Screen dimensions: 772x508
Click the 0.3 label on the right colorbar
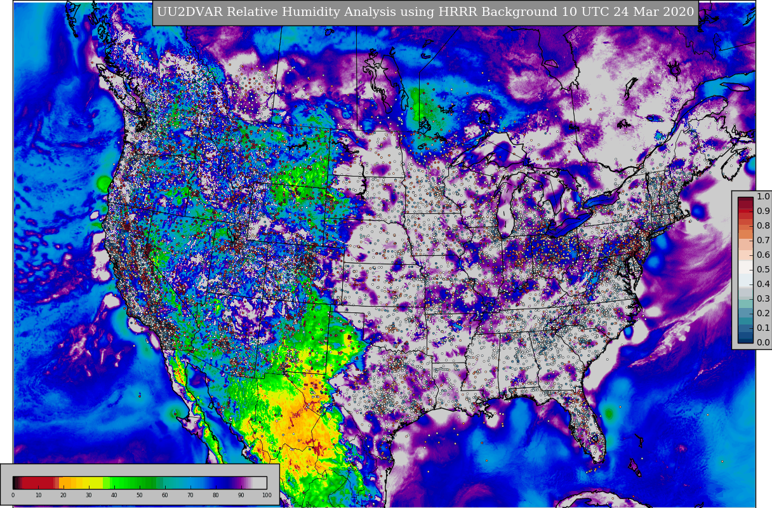[x=763, y=298]
